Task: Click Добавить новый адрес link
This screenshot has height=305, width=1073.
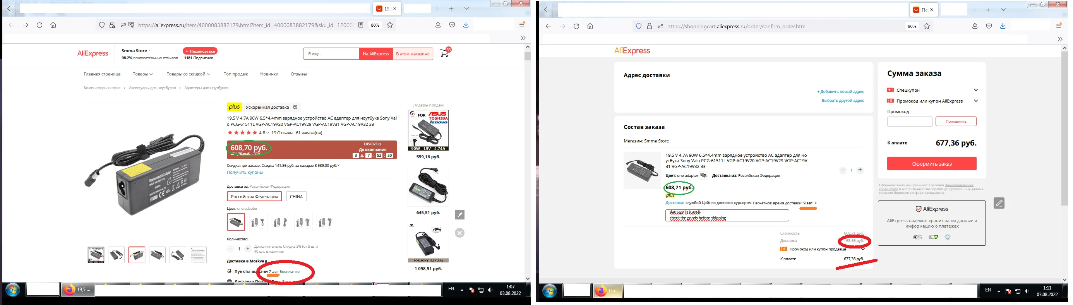Action: tap(841, 91)
